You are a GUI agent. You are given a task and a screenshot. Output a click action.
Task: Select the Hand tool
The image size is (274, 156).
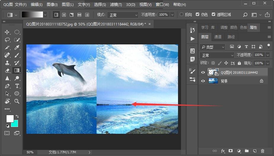[7, 101]
